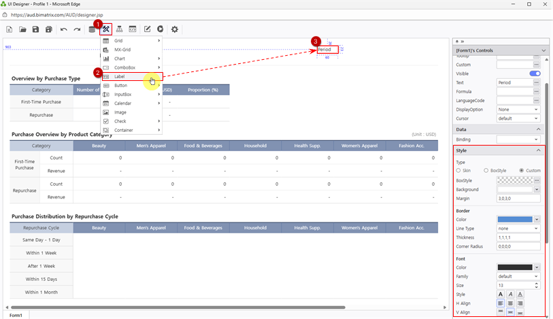The height and width of the screenshot is (319, 553).
Task: Select the BoxStyle type radio button
Action: [x=486, y=170]
